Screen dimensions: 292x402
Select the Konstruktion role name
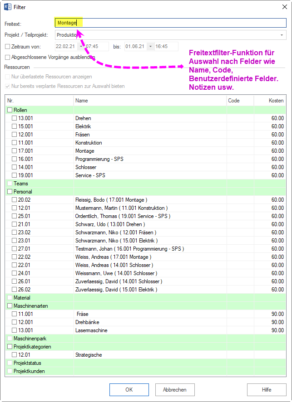click(89, 143)
